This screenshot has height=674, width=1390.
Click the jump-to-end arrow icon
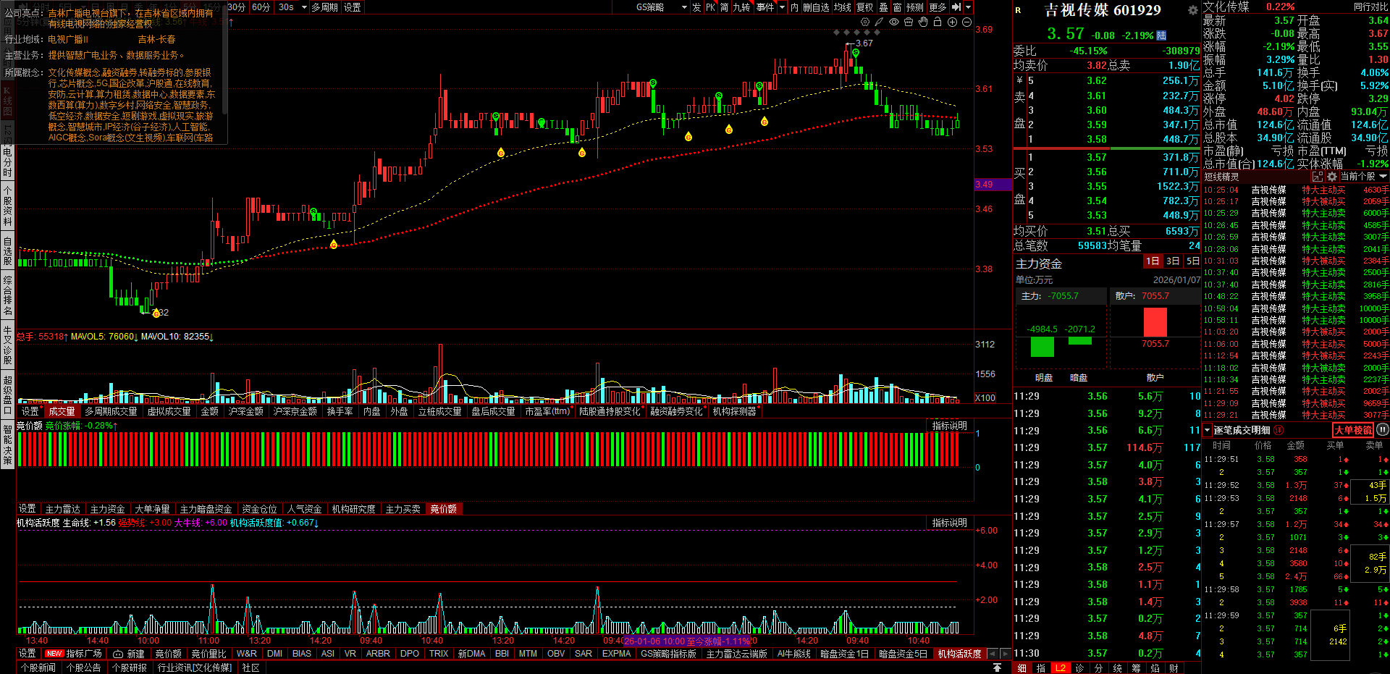pos(956,7)
